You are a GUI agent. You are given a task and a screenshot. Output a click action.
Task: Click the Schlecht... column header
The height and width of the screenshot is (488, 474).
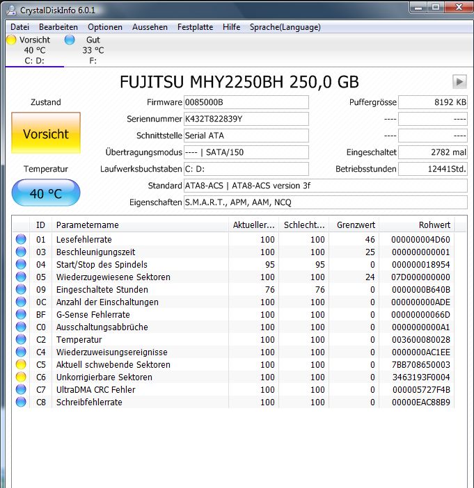click(x=304, y=225)
